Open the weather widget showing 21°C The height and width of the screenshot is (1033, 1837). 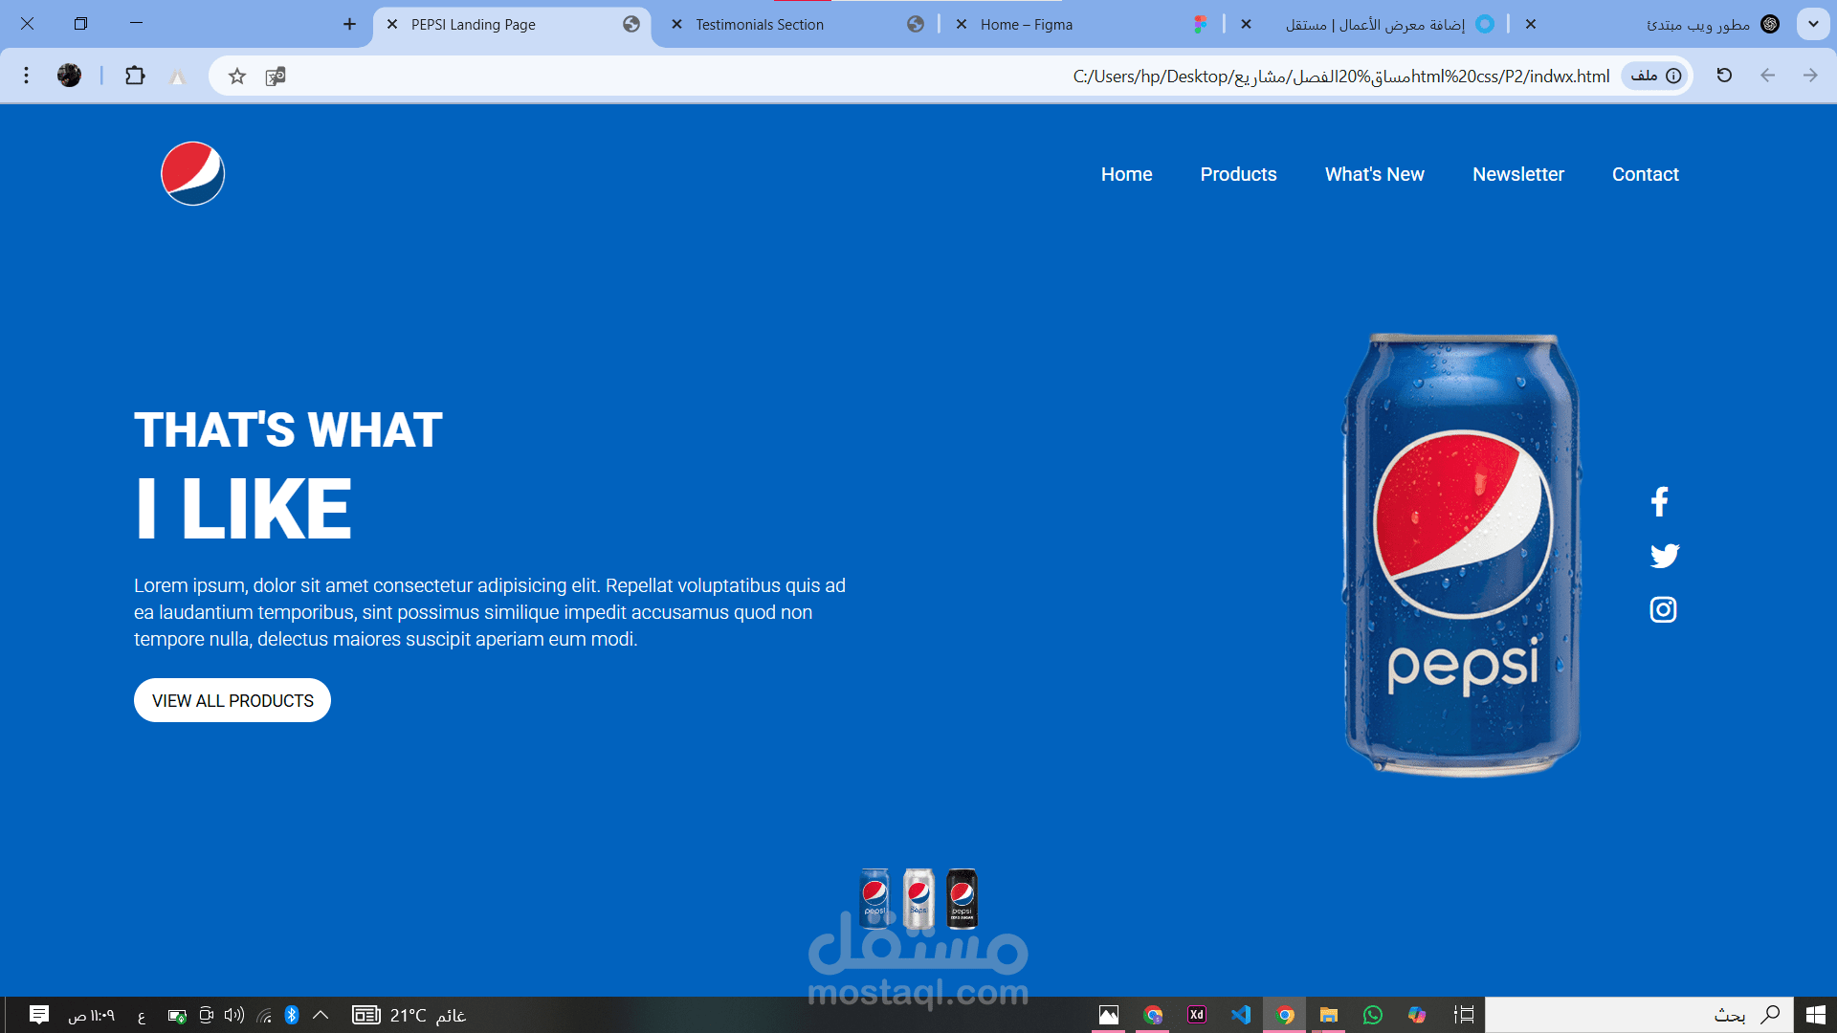[x=409, y=1015]
